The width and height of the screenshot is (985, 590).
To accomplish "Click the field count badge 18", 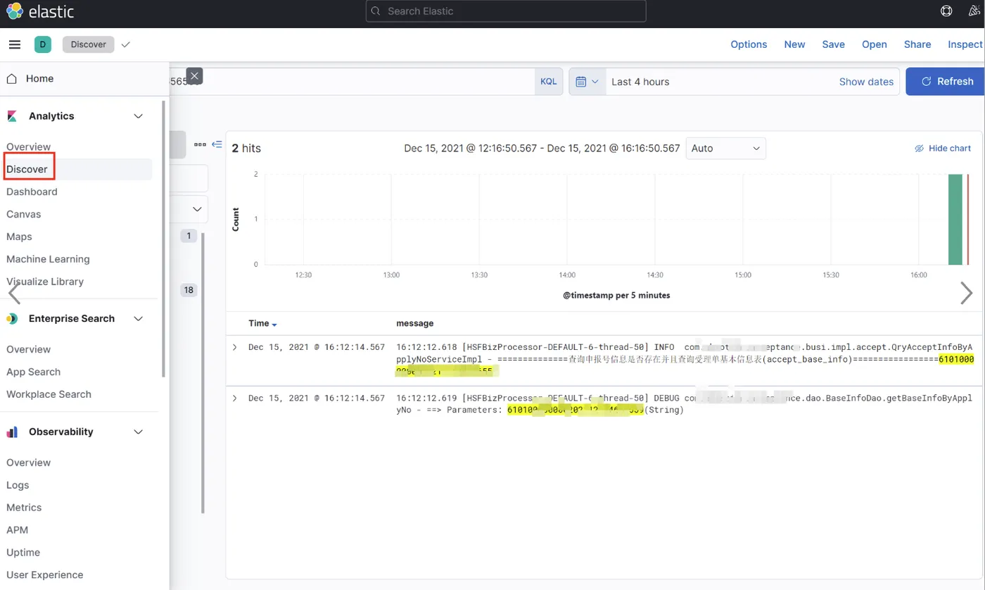I will [189, 290].
